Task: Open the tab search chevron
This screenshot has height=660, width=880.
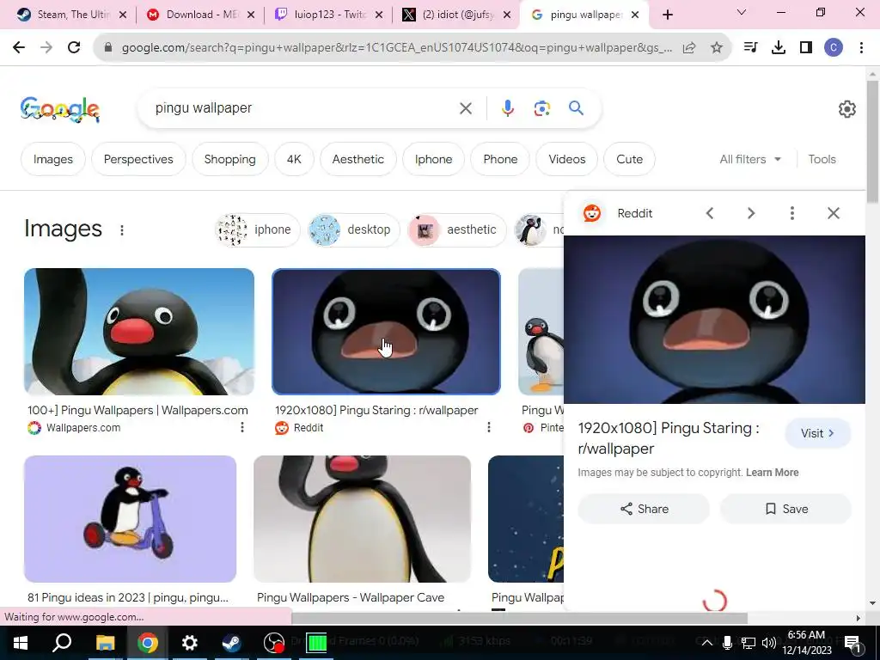Action: point(742,12)
